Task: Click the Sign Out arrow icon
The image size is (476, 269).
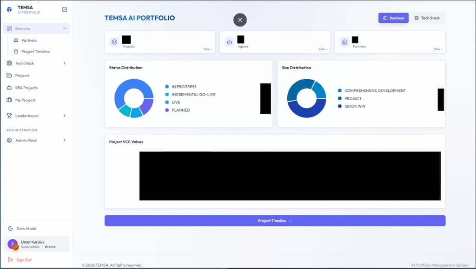Action: coord(10,260)
